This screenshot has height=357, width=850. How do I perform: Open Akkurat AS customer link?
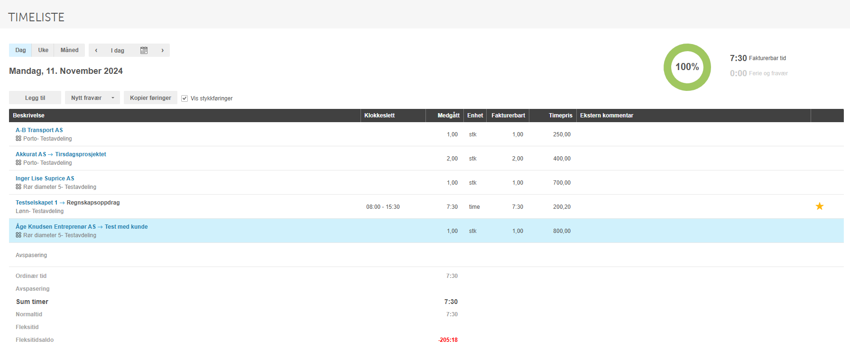[x=31, y=154]
